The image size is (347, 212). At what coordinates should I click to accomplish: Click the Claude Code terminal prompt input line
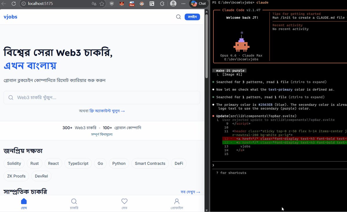pos(279,165)
